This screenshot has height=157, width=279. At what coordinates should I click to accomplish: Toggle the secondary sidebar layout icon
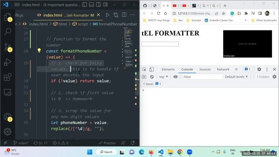pyautogui.click(x=99, y=5)
